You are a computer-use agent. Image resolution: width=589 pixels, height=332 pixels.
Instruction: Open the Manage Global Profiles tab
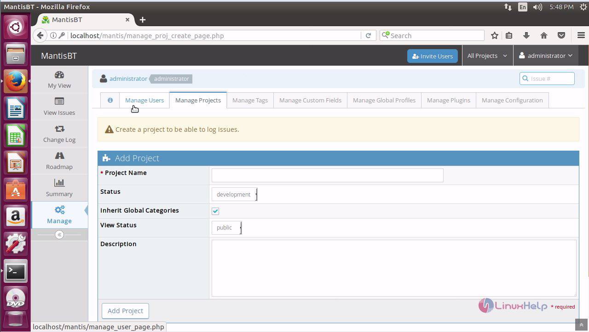tap(384, 100)
